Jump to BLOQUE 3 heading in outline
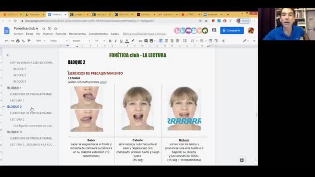Image resolution: width=315 pixels, height=177 pixels. (x=14, y=132)
